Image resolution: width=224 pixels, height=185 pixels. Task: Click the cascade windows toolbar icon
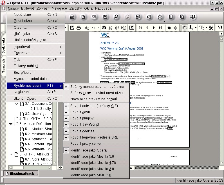tap(182, 17)
